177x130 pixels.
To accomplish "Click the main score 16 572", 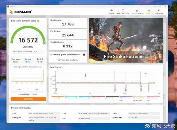I will pyautogui.click(x=28, y=40).
